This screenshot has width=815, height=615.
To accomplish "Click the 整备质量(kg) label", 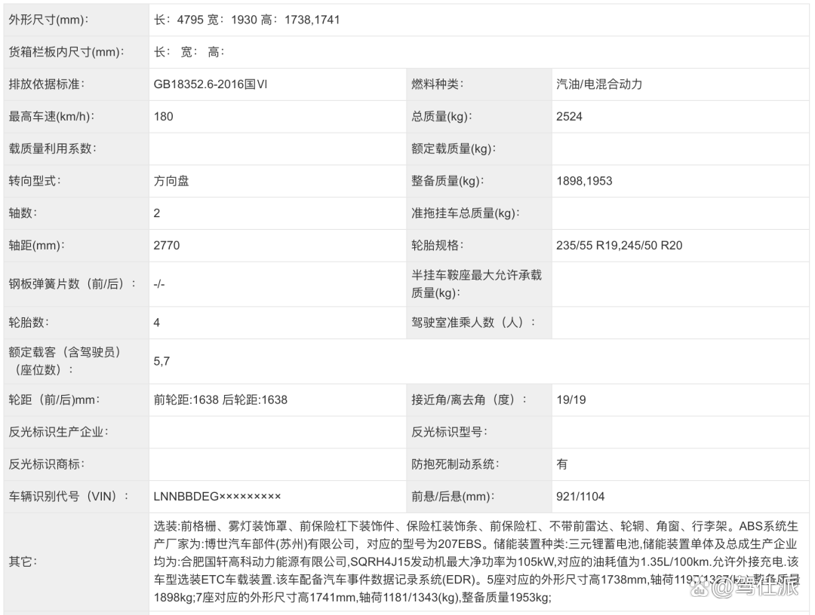I will [447, 181].
